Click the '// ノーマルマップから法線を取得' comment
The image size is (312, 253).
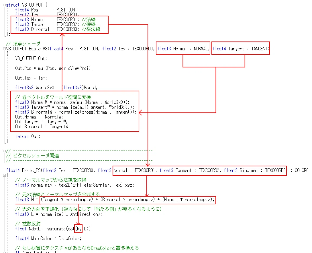[51, 180]
